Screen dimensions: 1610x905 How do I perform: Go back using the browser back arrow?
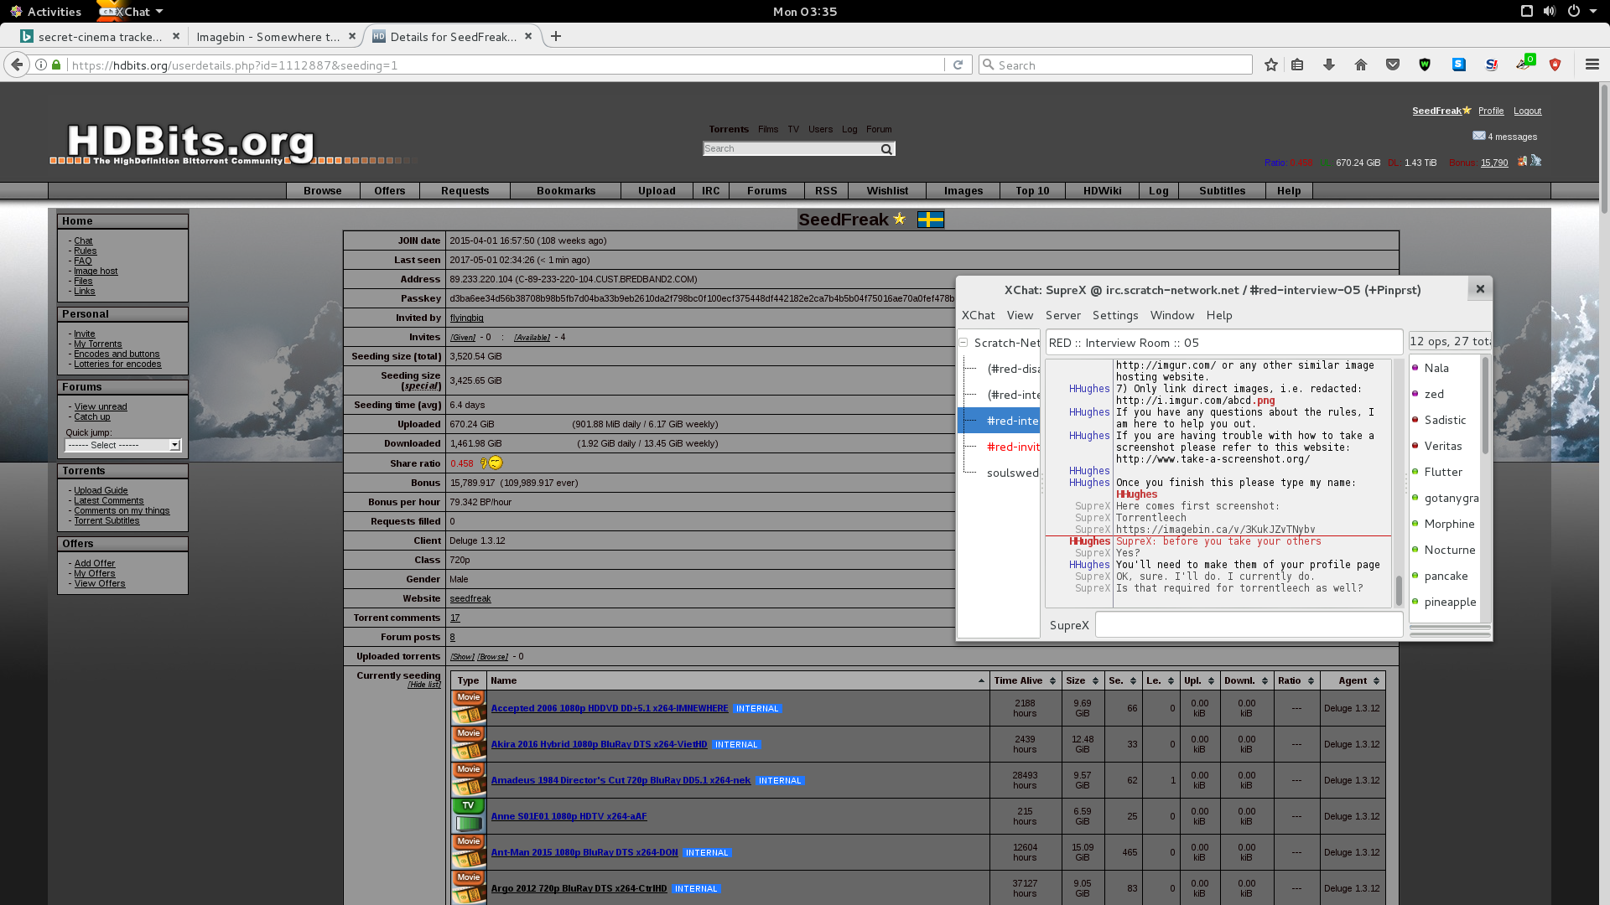point(17,65)
